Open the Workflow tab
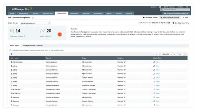Screen dimensions: 197x112 [86, 13]
